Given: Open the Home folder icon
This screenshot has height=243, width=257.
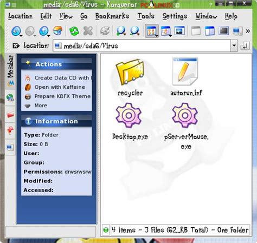Looking at the screenshot, I should pos(57,31).
